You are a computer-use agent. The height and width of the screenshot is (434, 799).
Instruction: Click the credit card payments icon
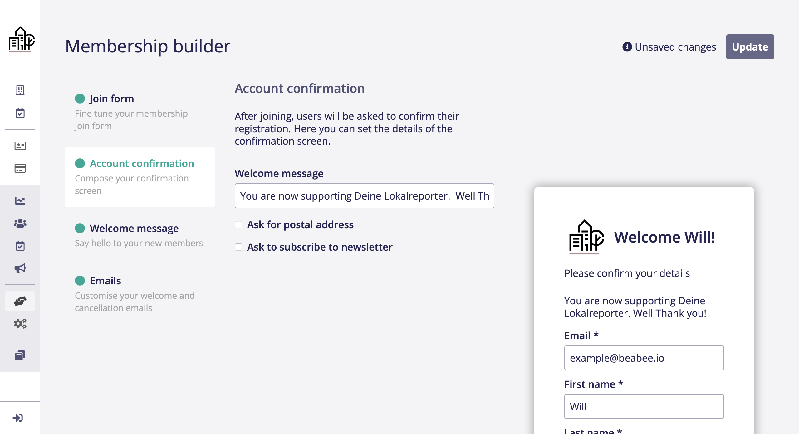(x=20, y=168)
